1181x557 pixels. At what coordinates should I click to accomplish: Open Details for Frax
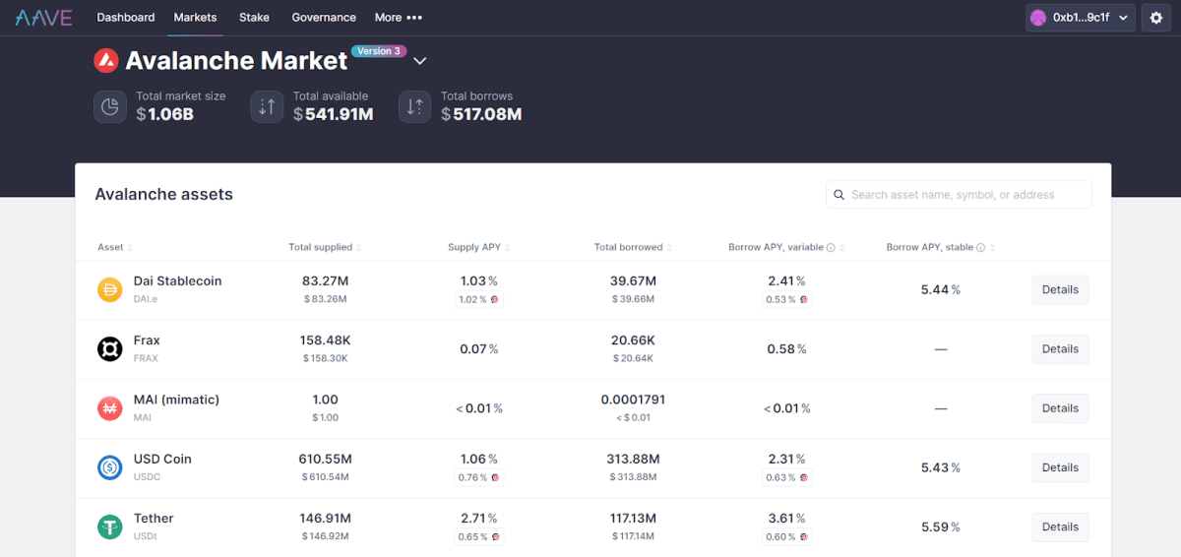point(1060,349)
